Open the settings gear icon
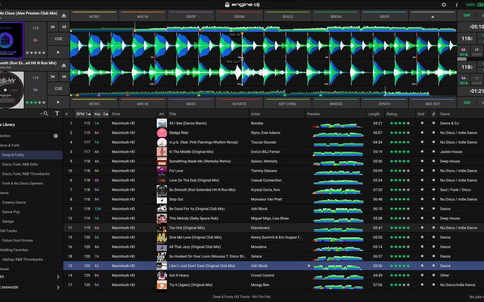 444,5
